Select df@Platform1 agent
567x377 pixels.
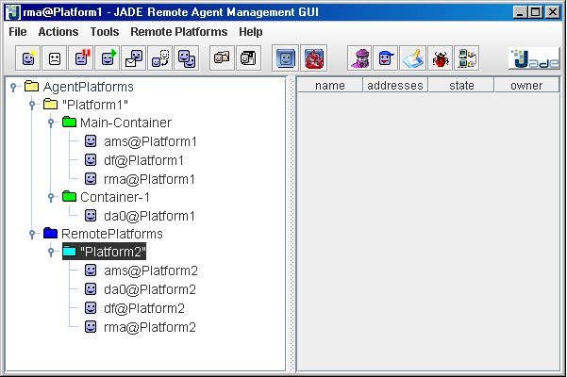(144, 160)
